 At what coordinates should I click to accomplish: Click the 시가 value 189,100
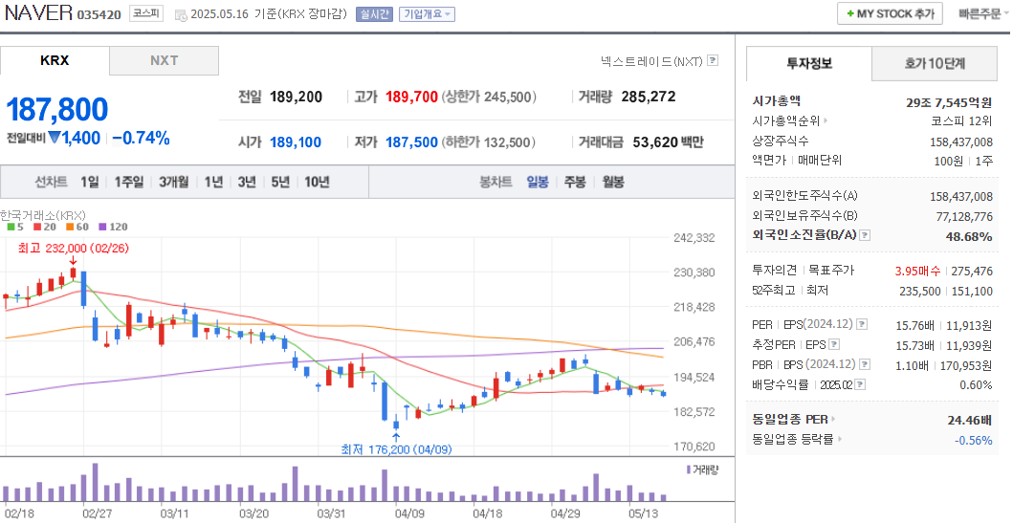coord(296,142)
